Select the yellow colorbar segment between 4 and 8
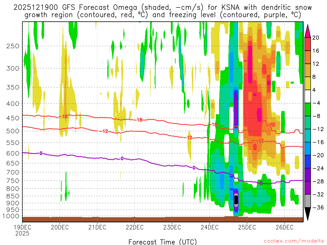This screenshot has height=245, width=327. click(308, 83)
